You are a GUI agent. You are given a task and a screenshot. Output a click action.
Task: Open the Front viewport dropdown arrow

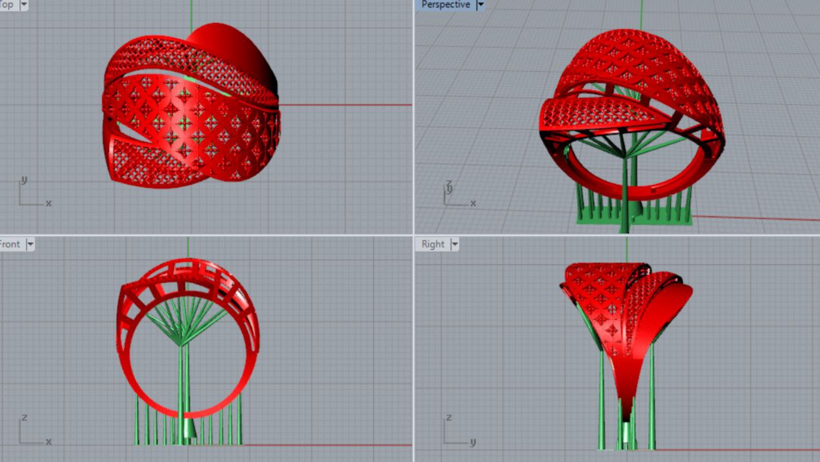(30, 244)
